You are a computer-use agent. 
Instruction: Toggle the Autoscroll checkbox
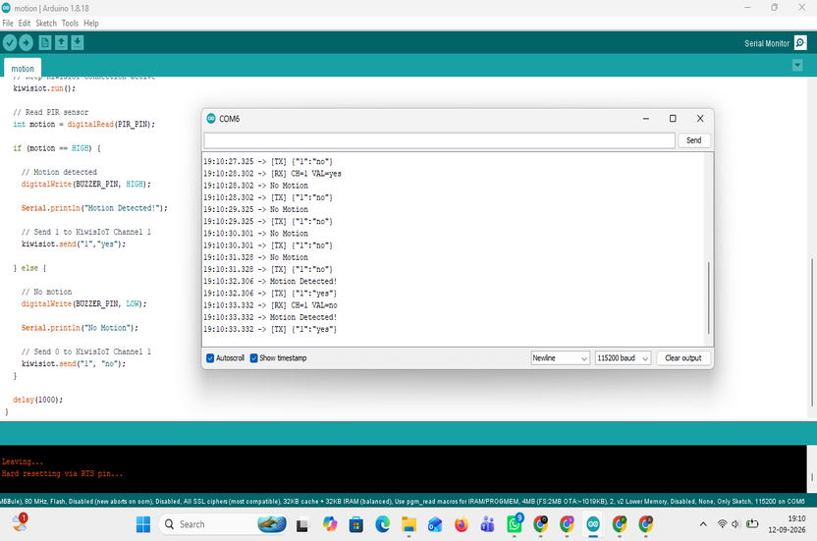pyautogui.click(x=210, y=358)
